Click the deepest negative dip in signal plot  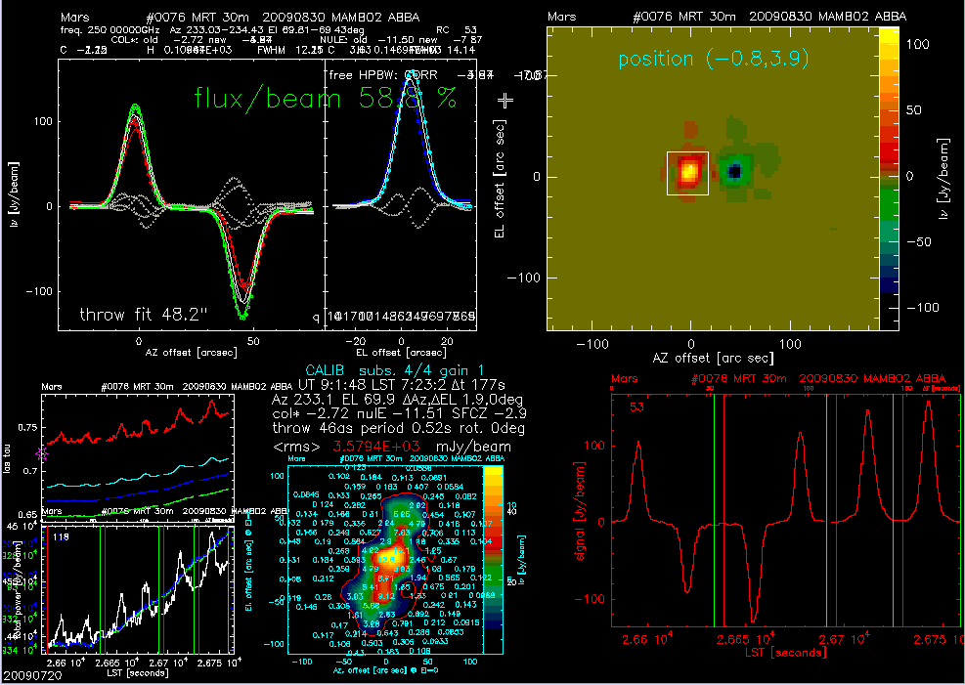pos(753,619)
